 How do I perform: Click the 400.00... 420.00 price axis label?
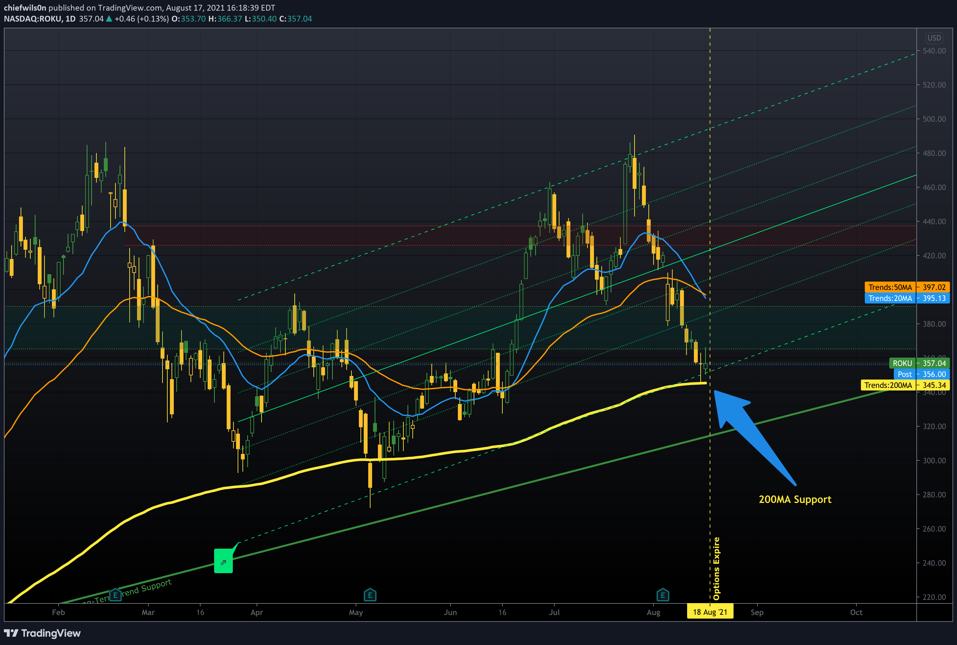934,256
